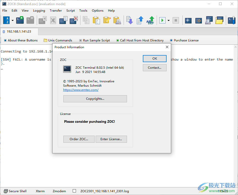
Task: Open the Script menu
Action: (70, 10)
